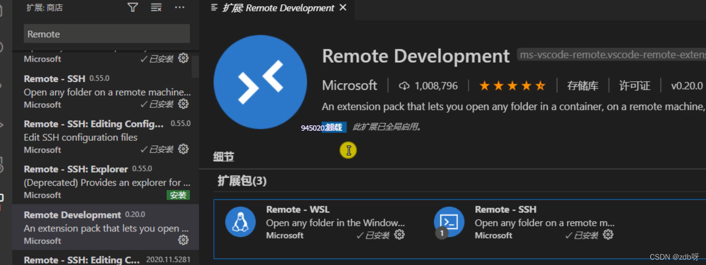Click the Remote - SSH terminal icon in pack
This screenshot has height=265, width=706.
click(449, 222)
